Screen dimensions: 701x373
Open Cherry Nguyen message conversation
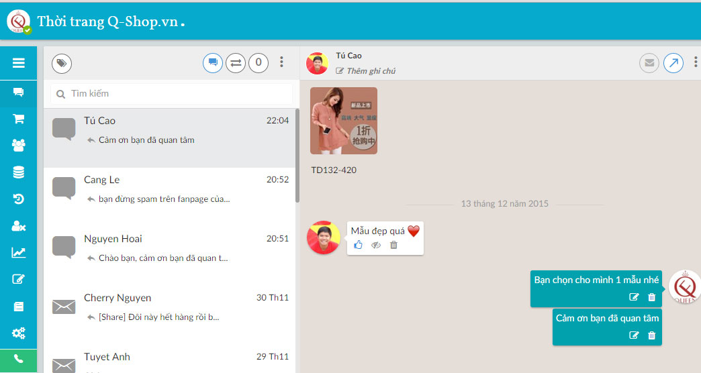point(170,315)
